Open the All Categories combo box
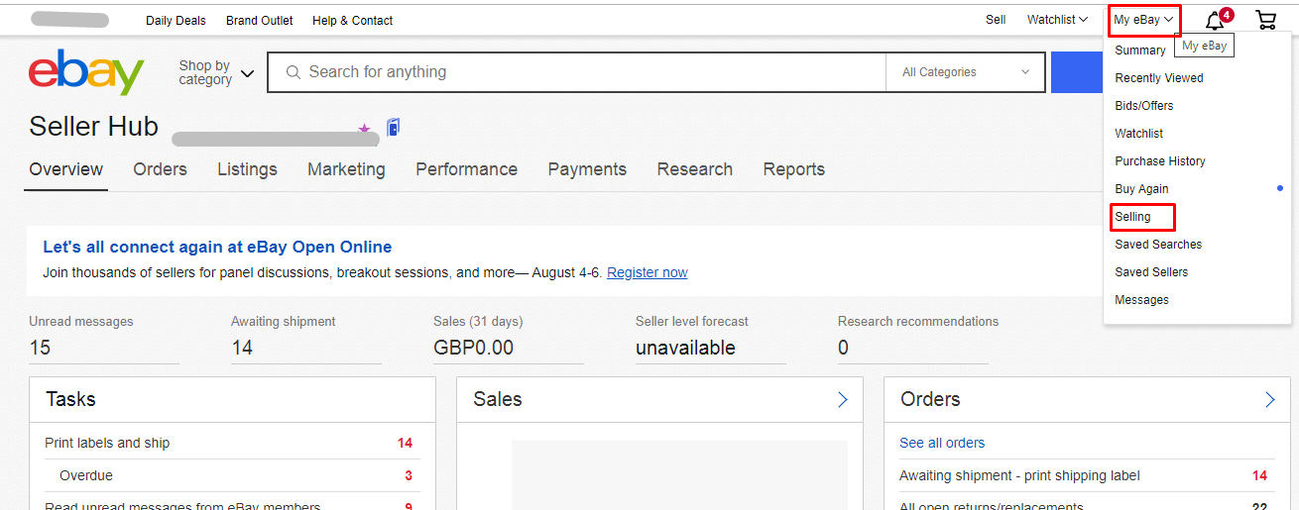This screenshot has height=510, width=1299. [966, 72]
